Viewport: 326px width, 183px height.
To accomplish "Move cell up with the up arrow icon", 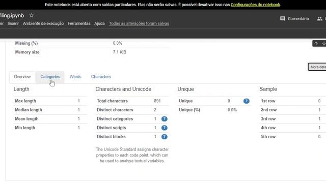I will tap(316, 43).
